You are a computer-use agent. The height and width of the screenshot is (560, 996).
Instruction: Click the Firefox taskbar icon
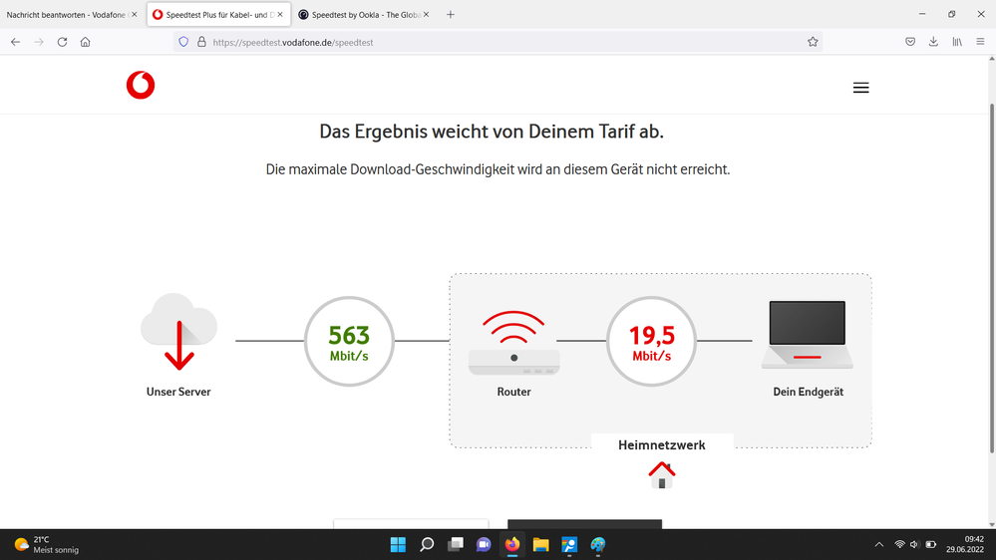(x=512, y=545)
